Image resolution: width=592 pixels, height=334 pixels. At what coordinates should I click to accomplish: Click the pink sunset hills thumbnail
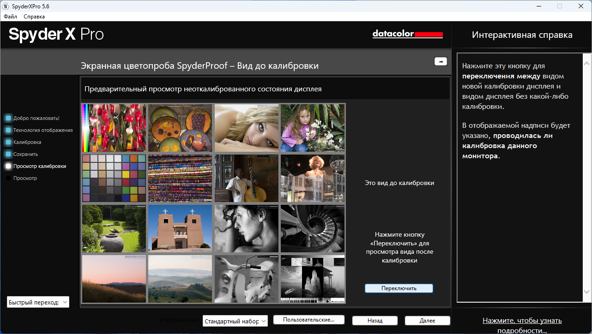[x=114, y=279]
